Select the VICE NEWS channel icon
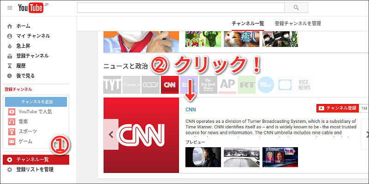Image resolution: width=369 pixels, height=184 pixels. pyautogui.click(x=304, y=85)
